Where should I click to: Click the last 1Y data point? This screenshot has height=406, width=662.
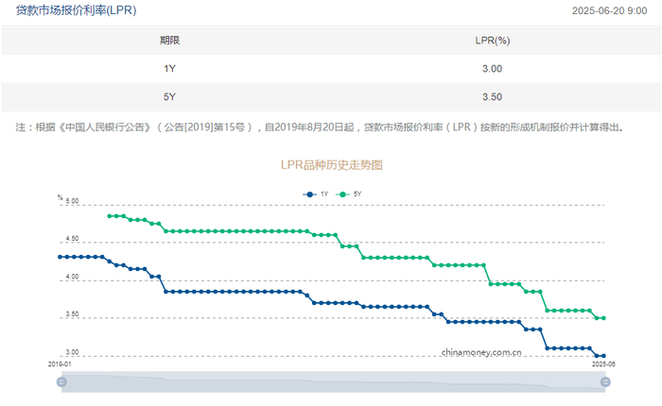click(603, 356)
